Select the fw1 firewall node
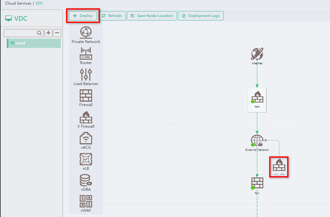 click(257, 183)
